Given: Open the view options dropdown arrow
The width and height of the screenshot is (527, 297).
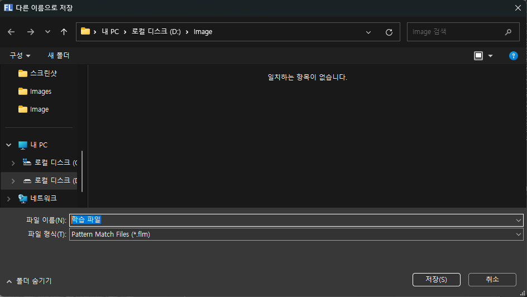Looking at the screenshot, I should point(490,56).
